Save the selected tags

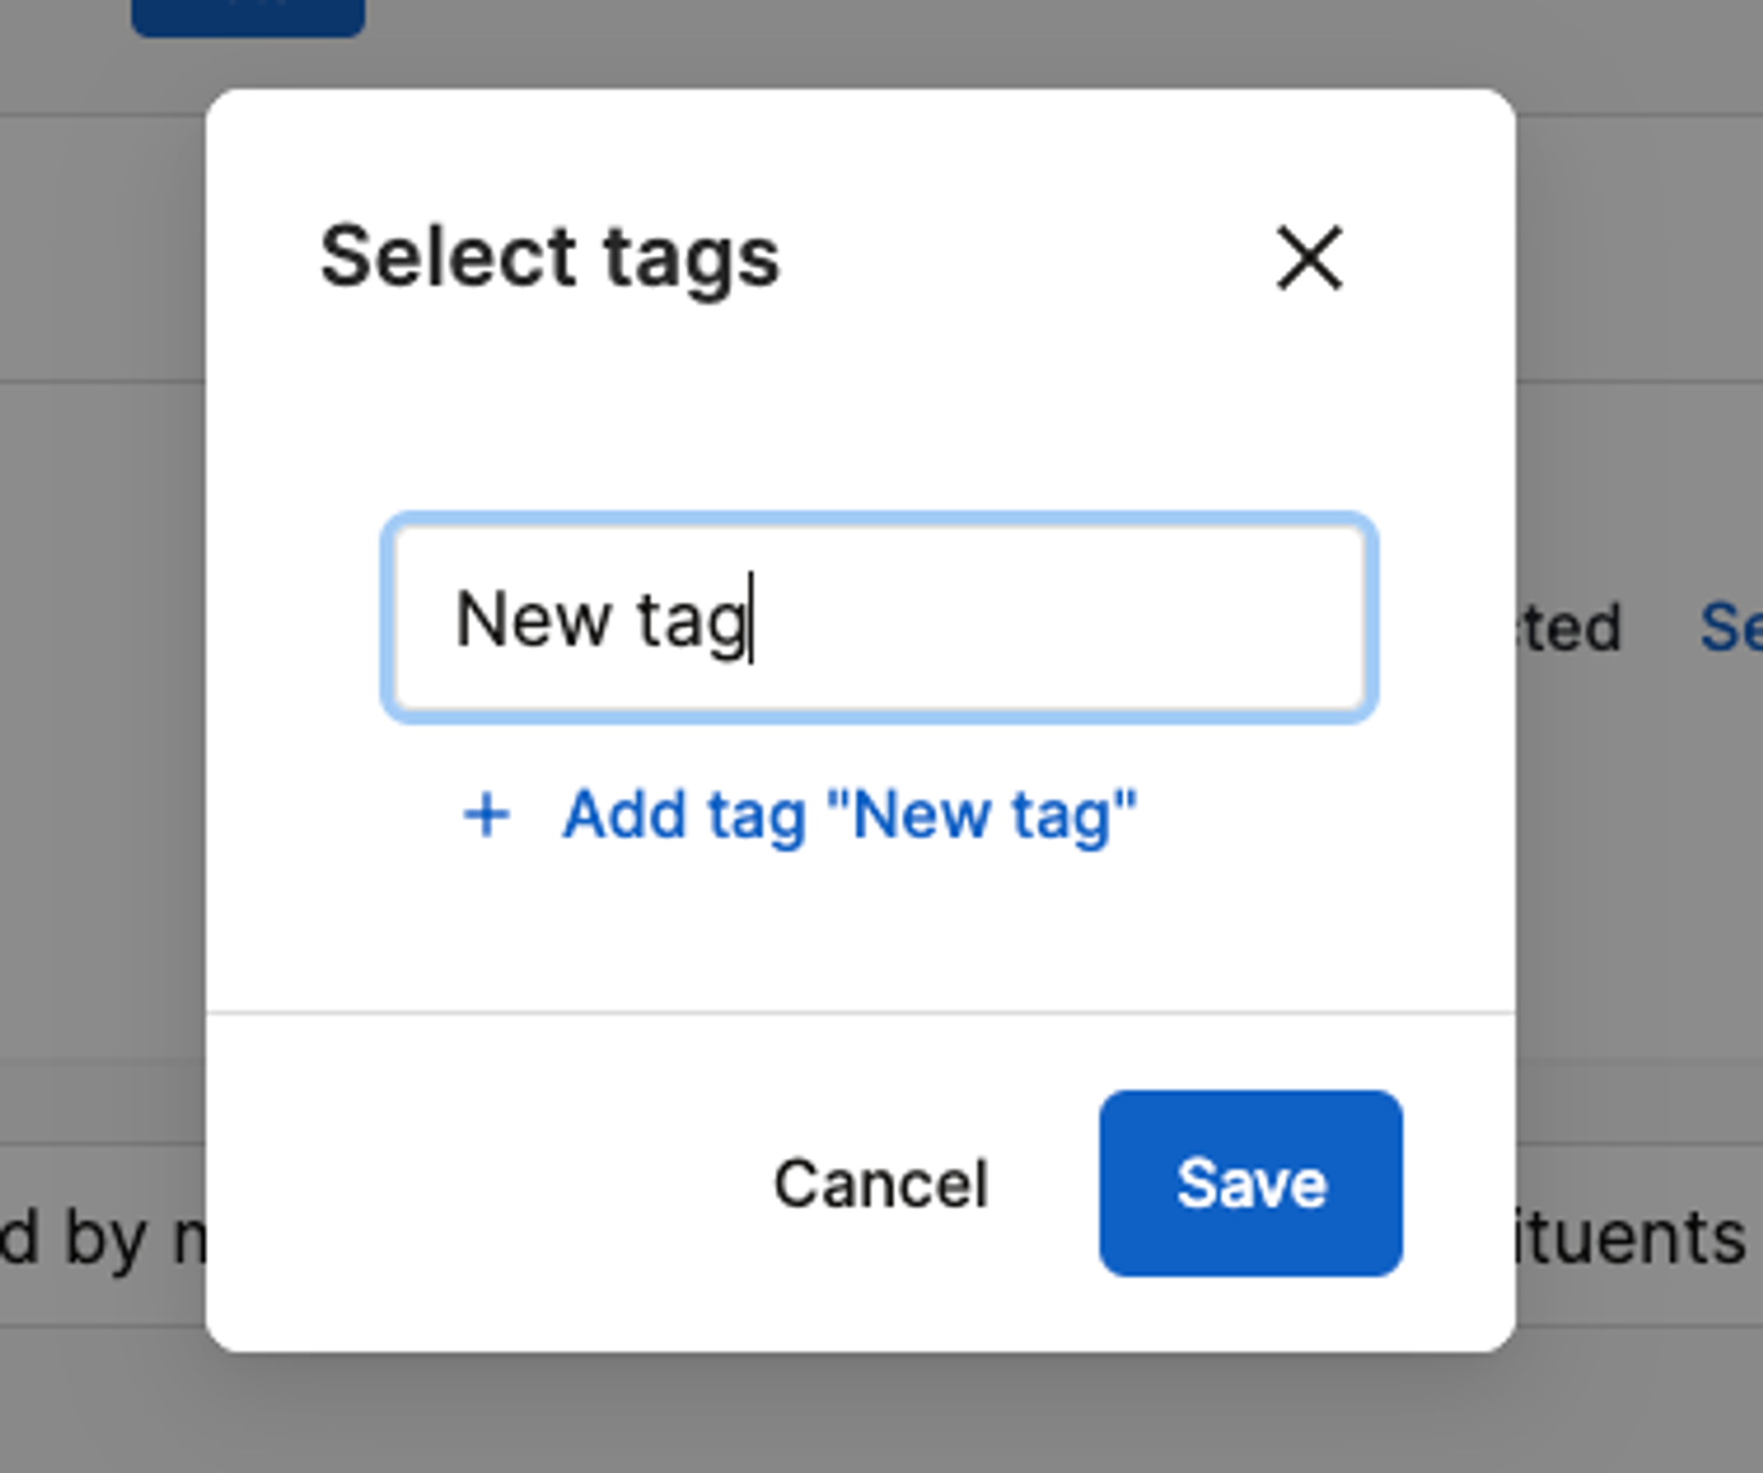1251,1183
